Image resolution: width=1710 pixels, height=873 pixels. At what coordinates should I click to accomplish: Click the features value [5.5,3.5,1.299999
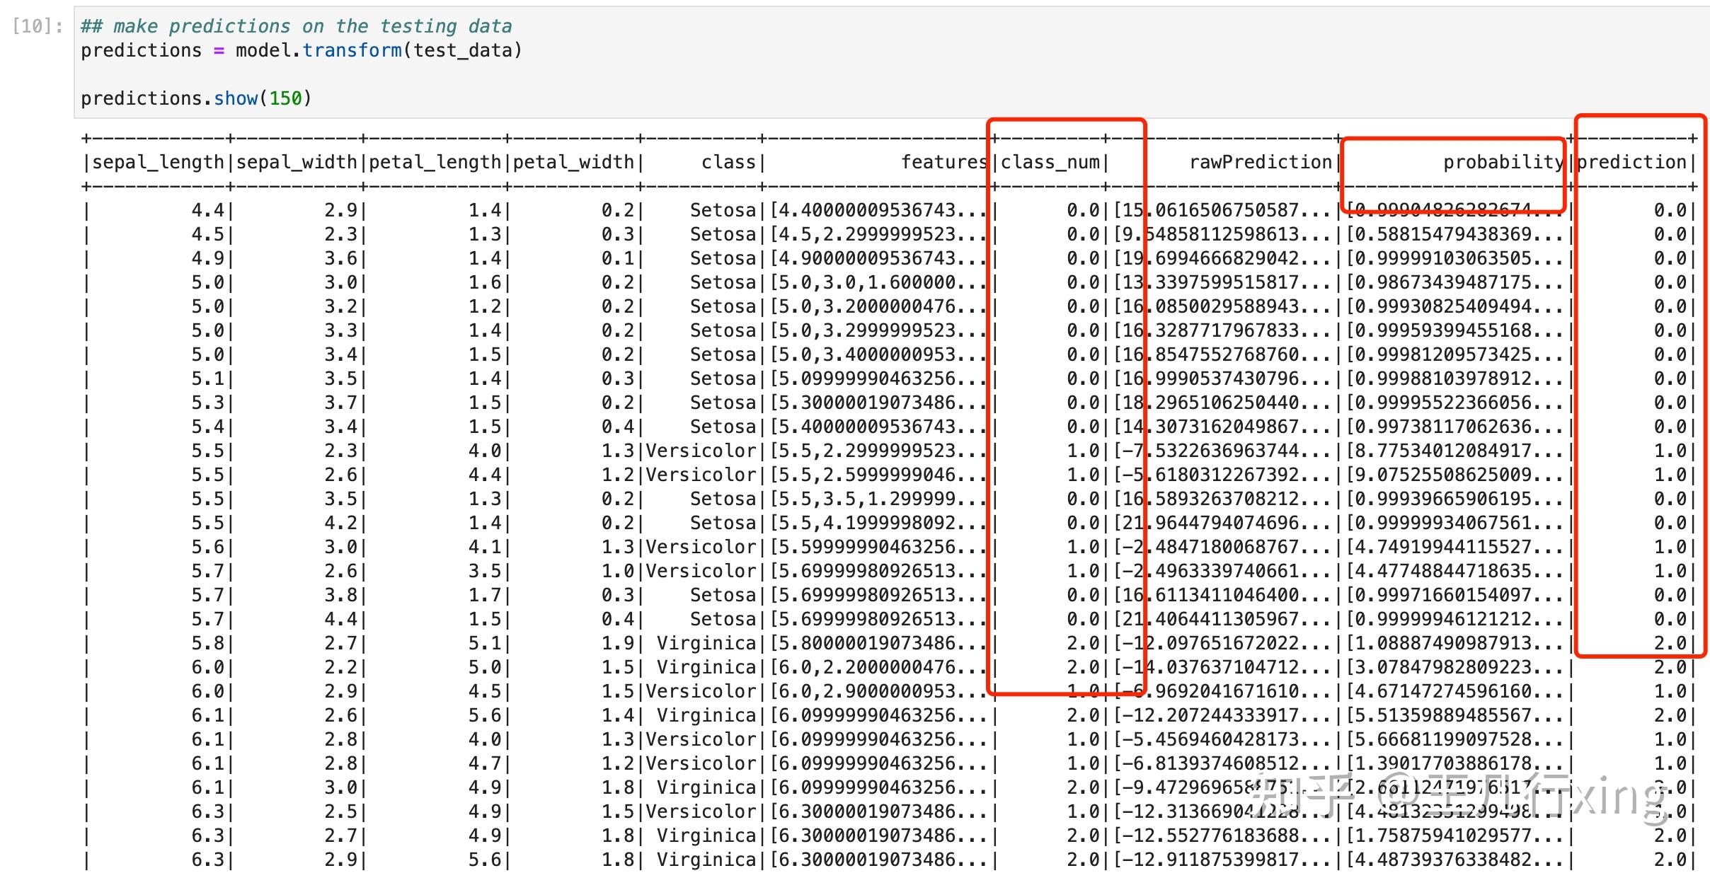pos(878,499)
